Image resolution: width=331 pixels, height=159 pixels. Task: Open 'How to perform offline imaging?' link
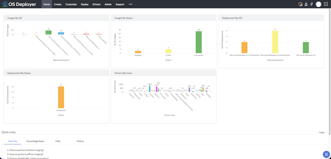(25, 154)
